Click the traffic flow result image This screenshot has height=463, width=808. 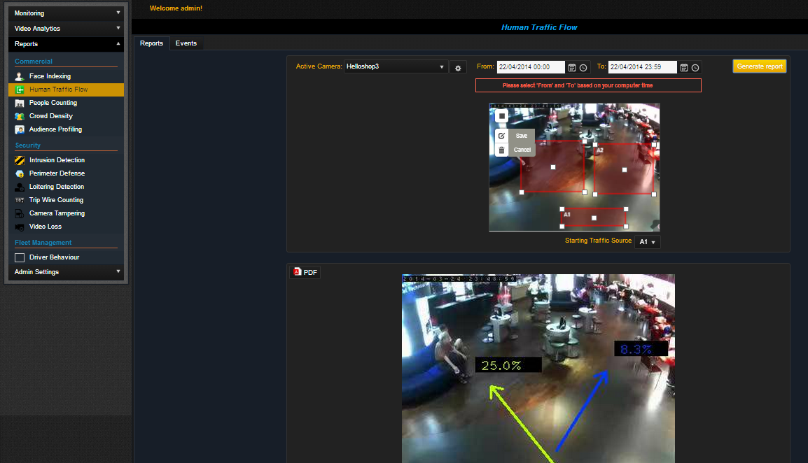[538, 369]
